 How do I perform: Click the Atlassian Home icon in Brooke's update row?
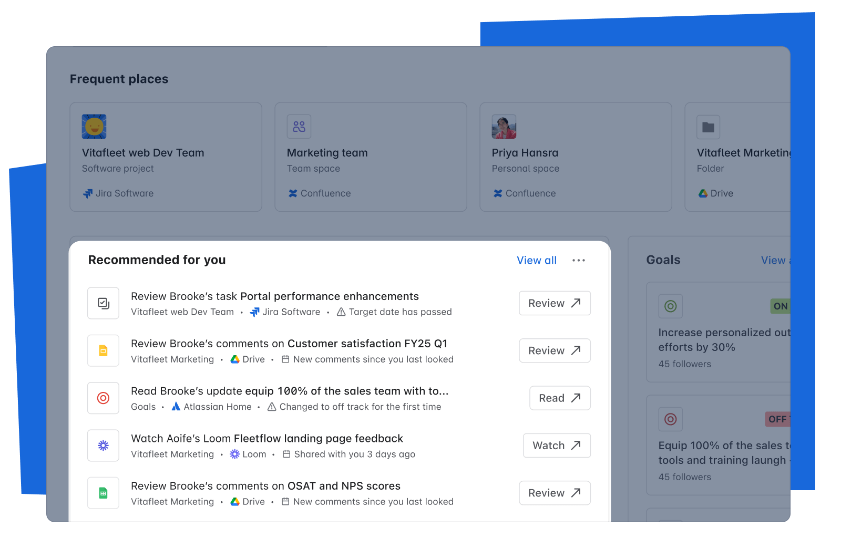coord(176,407)
